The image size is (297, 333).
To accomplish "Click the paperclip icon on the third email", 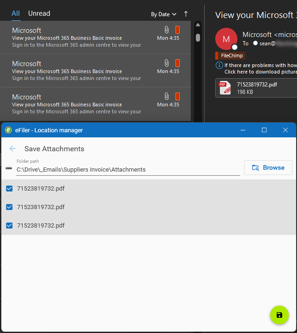I will (x=167, y=96).
